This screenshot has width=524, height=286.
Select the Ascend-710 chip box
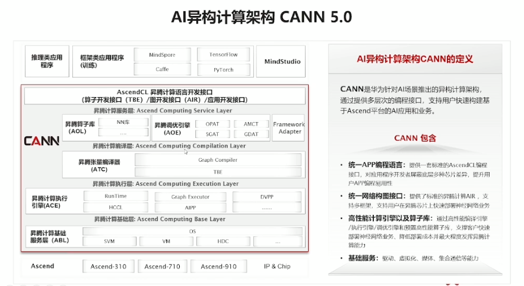coord(162,266)
